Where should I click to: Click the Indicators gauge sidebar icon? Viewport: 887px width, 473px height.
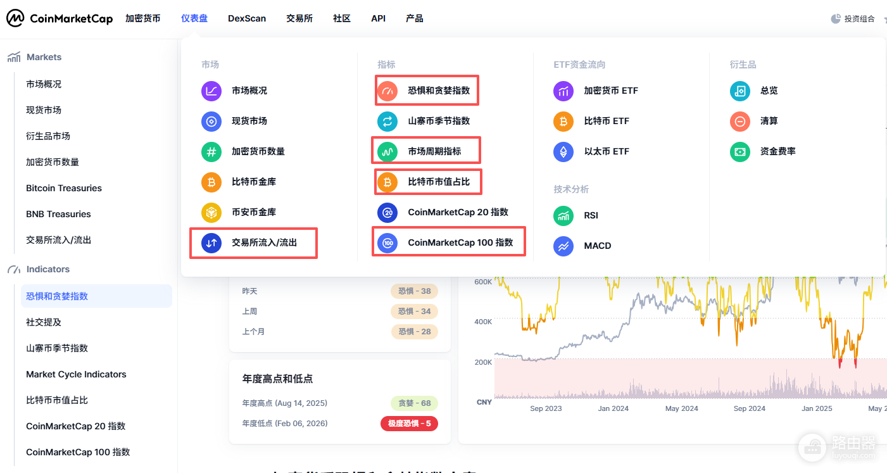pyautogui.click(x=14, y=270)
